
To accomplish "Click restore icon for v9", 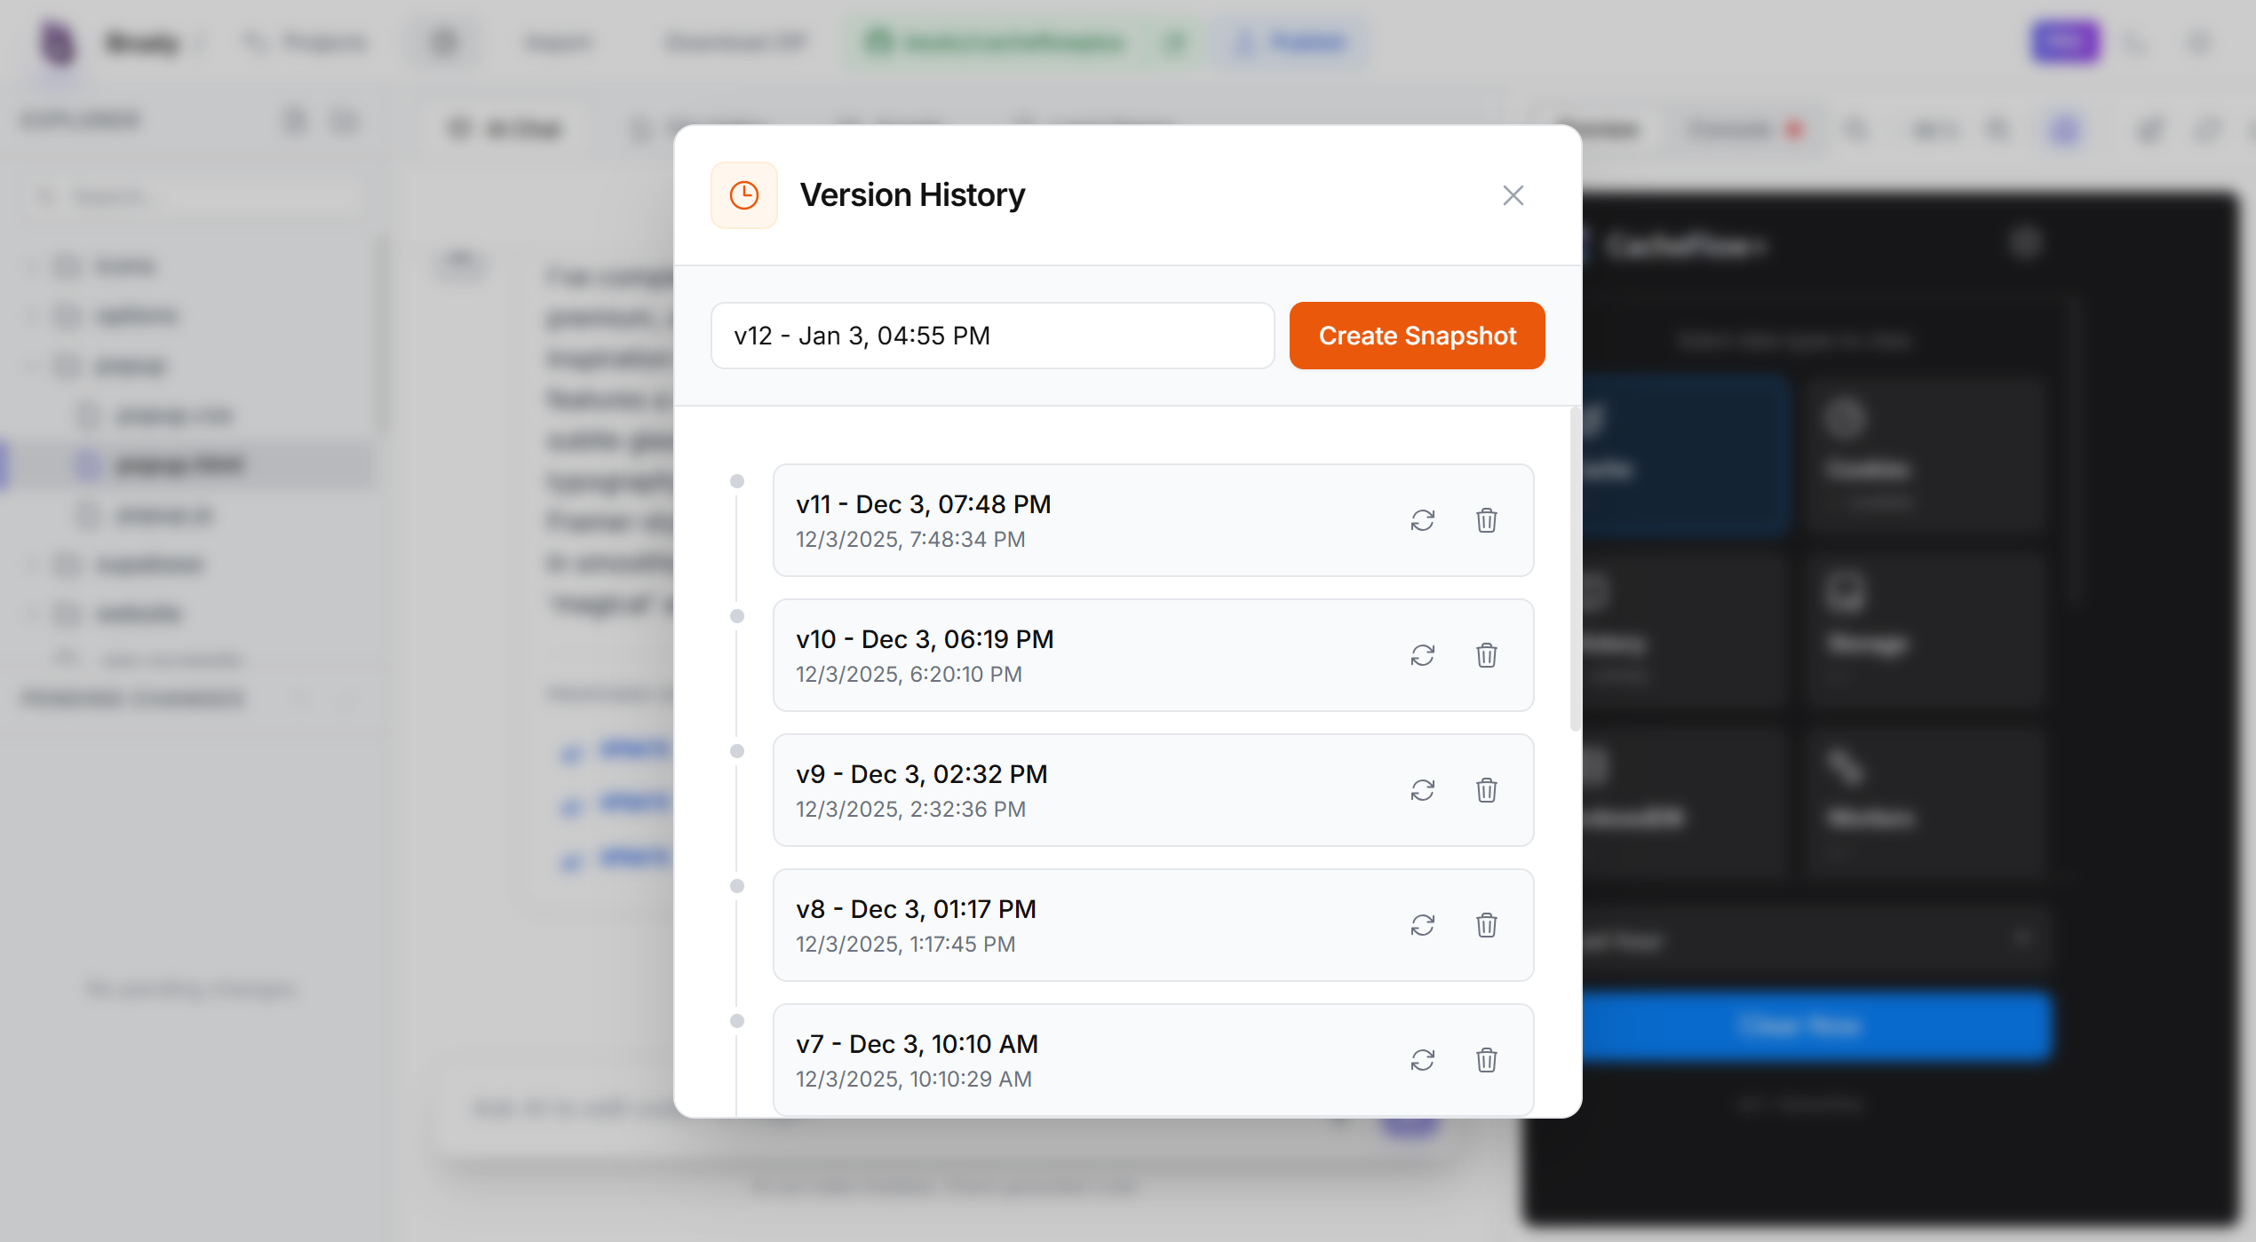I will click(x=1422, y=790).
